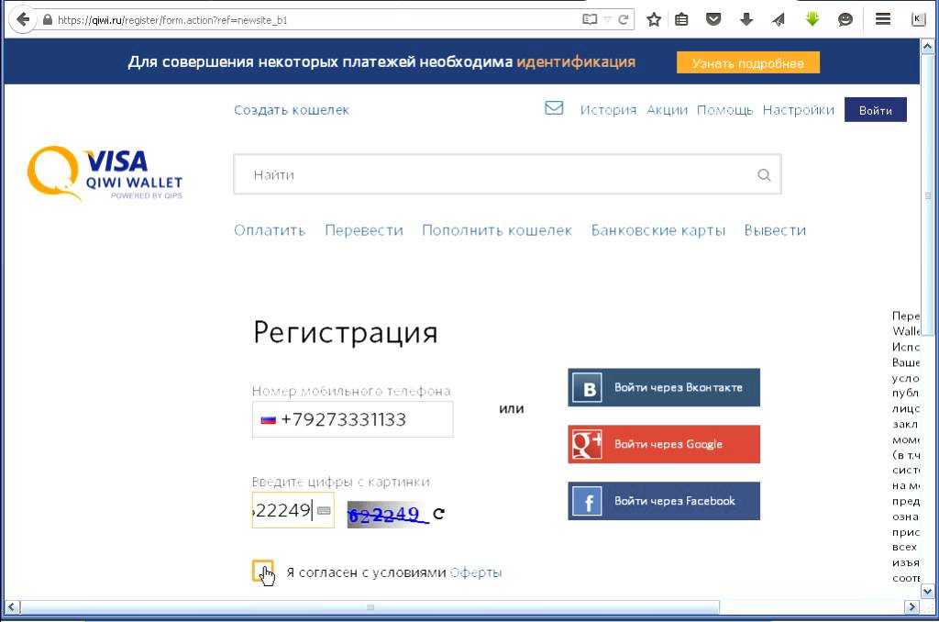Screen dimensions: 939x622
Task: Sign in with Войти через Facebook
Action: 664,501
